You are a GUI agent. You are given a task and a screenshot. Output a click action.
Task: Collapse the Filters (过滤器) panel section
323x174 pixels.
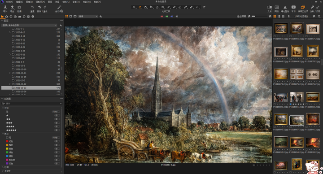click(x=2, y=99)
